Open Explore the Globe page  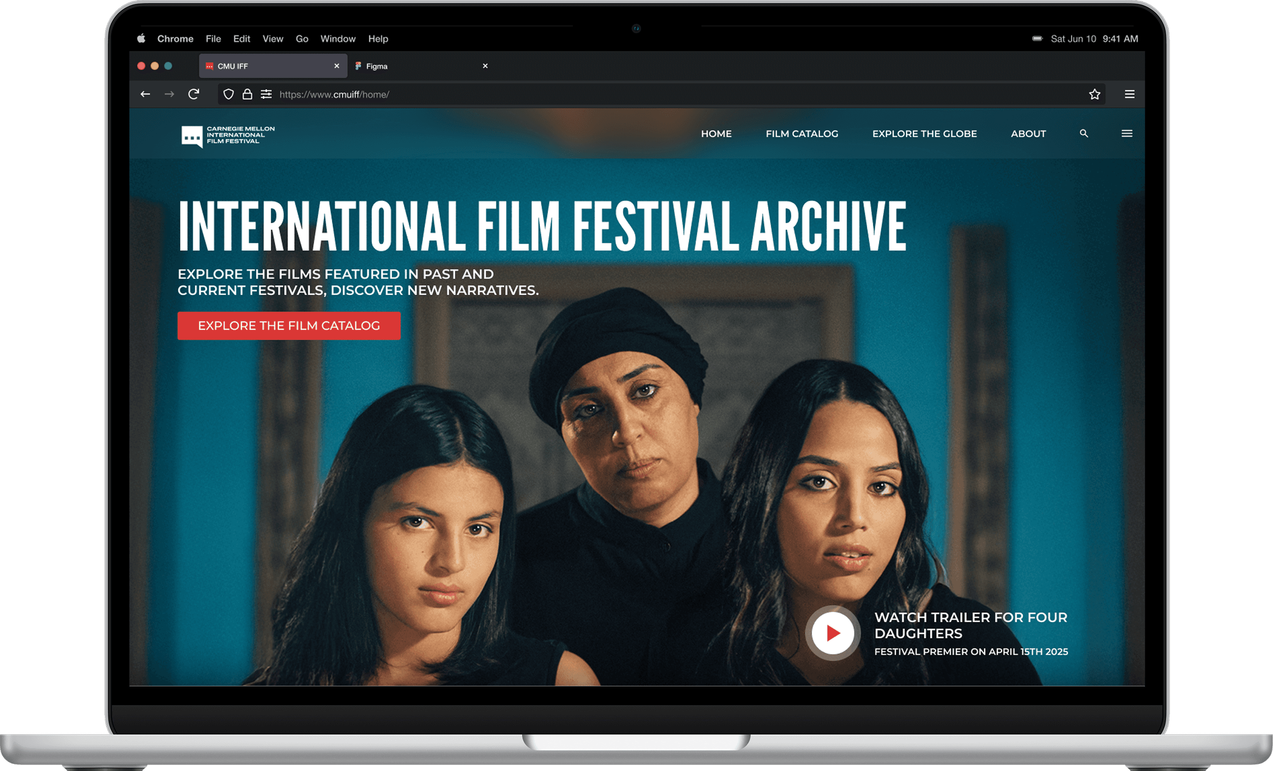[924, 134]
